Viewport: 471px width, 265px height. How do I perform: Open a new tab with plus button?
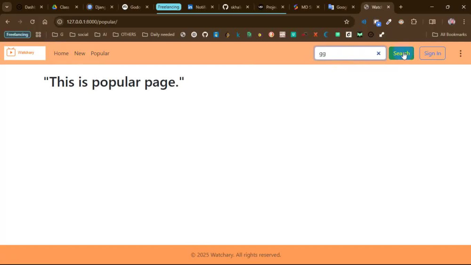(x=401, y=7)
